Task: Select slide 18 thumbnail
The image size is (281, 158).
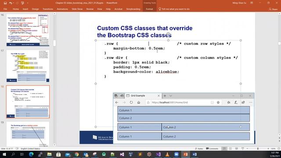Action: click(28, 102)
